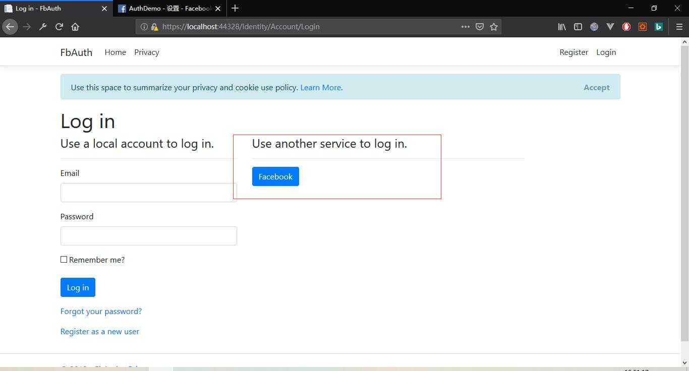689x371 pixels.
Task: Open the wrench developer tools icon
Action: [43, 27]
